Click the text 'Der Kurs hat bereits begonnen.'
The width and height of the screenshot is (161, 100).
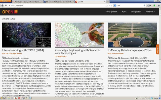[17, 58]
